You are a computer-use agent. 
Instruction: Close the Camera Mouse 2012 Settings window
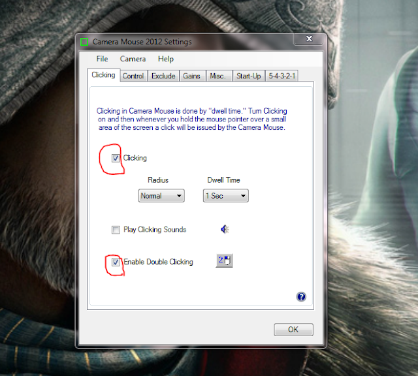click(309, 39)
